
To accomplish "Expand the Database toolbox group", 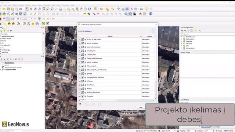I will [182, 41].
